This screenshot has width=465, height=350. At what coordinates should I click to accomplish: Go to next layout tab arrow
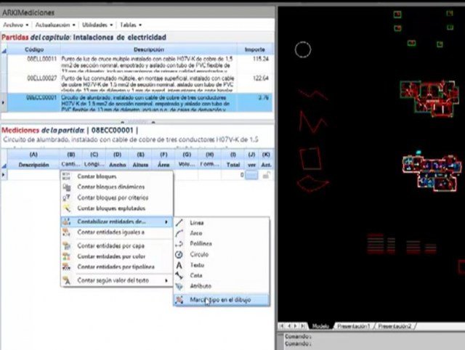click(x=296, y=326)
